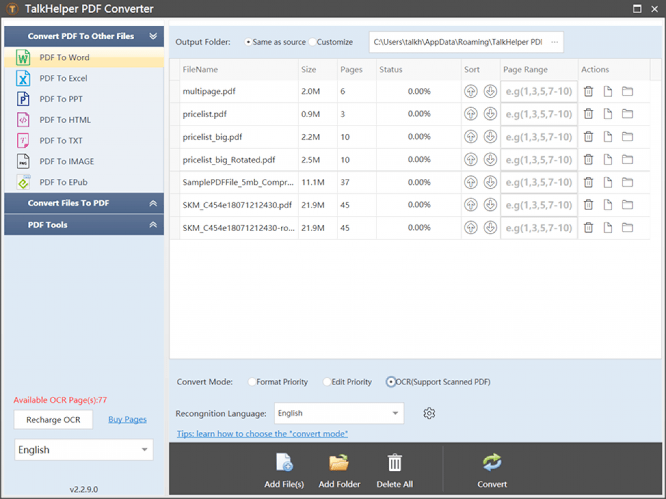Choose Customize output folder option

(x=313, y=42)
